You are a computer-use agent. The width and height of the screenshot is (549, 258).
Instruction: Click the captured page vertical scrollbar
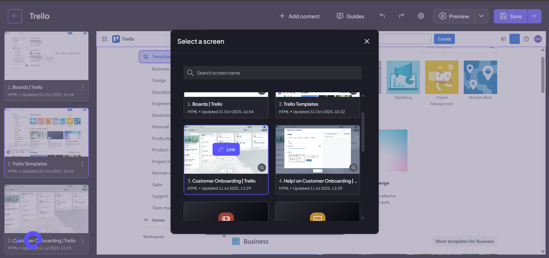[543, 75]
